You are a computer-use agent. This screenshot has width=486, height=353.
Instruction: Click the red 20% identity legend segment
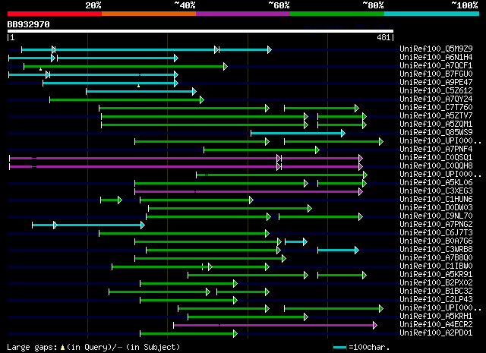click(55, 14)
